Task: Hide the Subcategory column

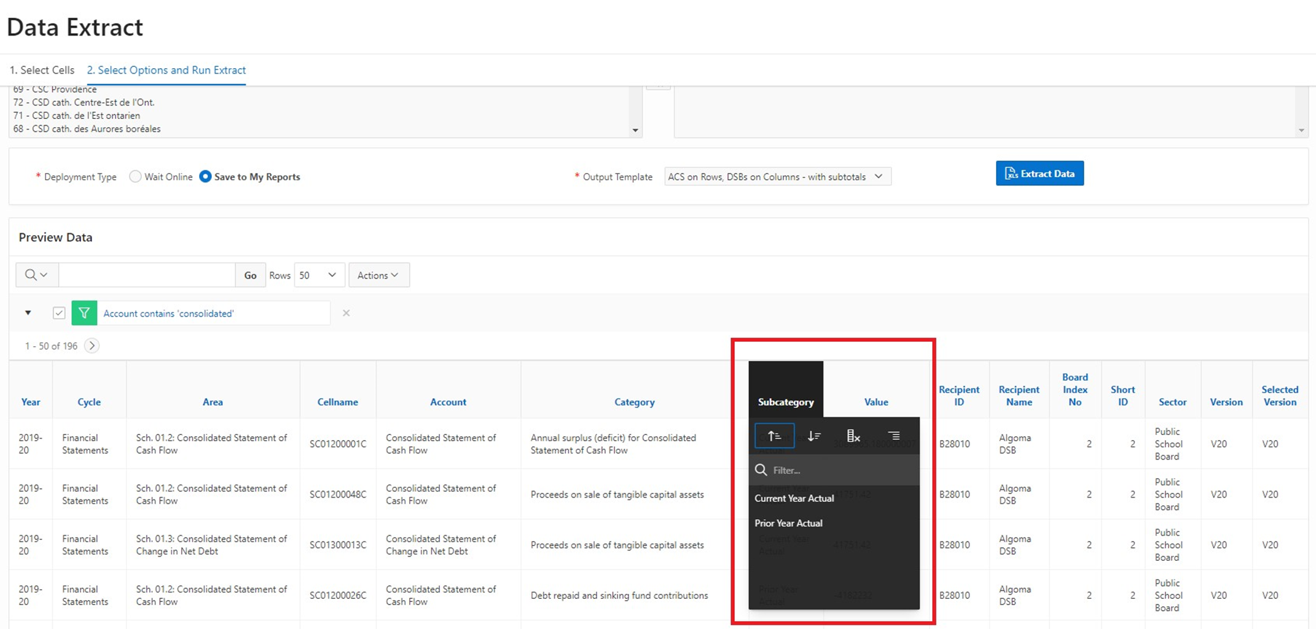Action: 853,436
